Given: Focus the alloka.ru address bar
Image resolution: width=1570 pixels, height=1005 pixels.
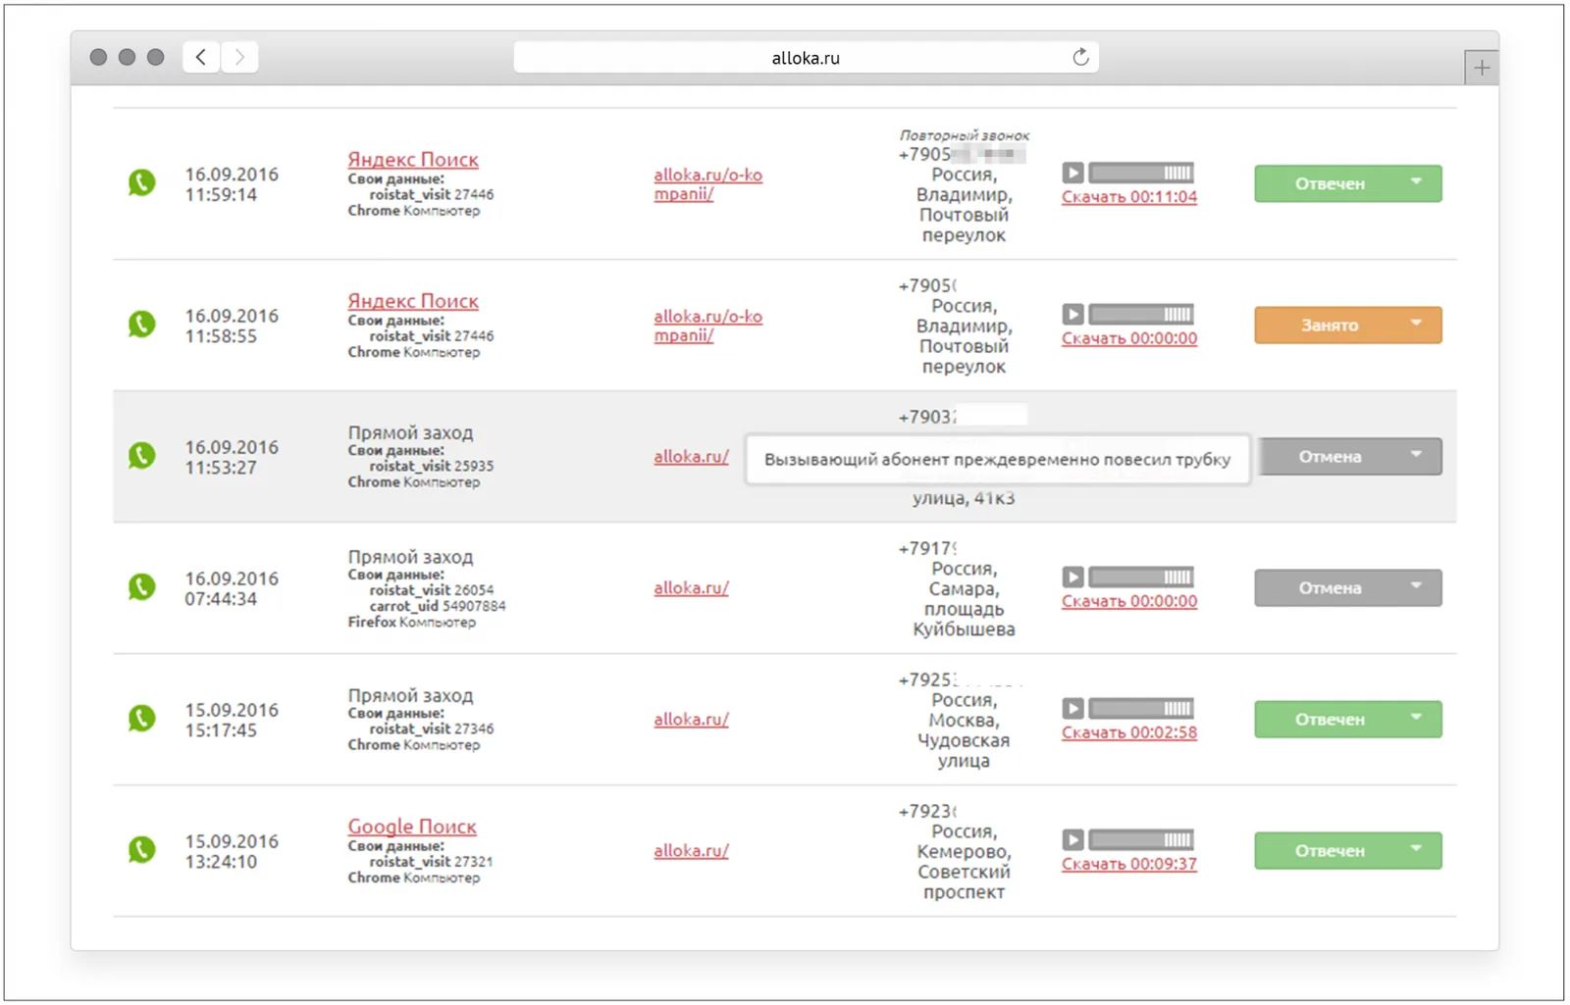Looking at the screenshot, I should point(806,57).
